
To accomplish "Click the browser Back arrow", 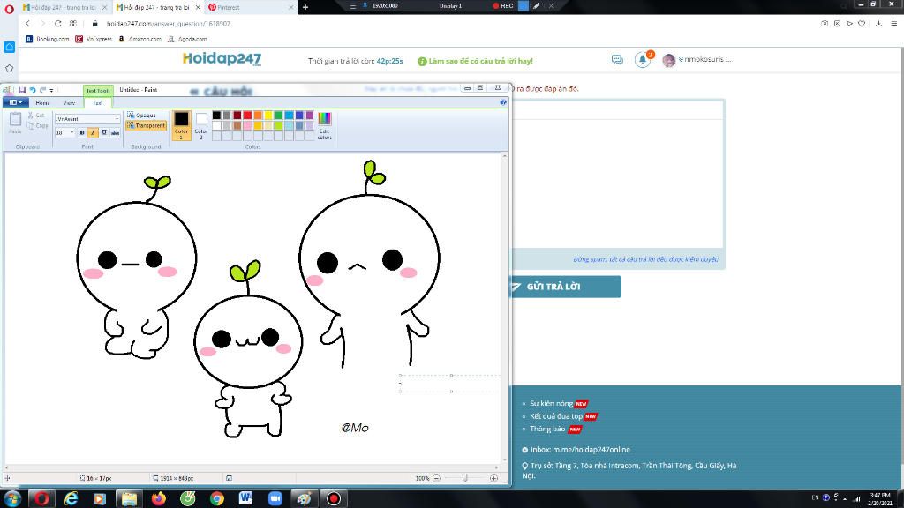I will click(27, 24).
